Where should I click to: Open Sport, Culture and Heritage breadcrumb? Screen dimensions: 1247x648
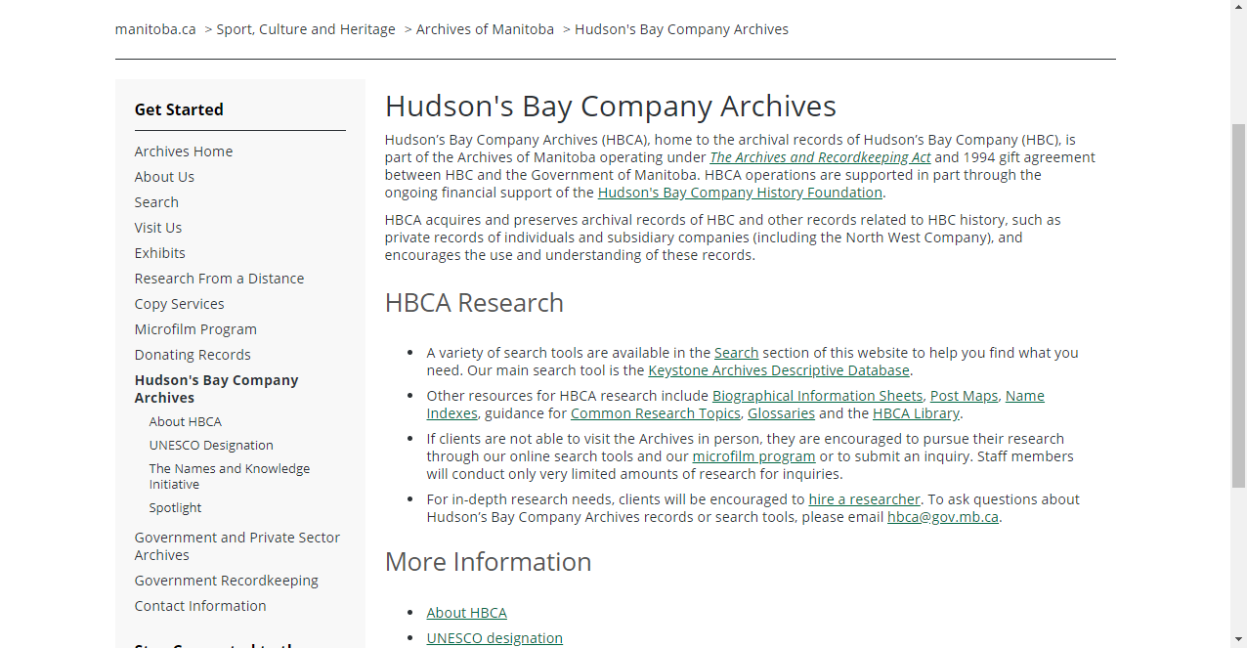pos(305,29)
